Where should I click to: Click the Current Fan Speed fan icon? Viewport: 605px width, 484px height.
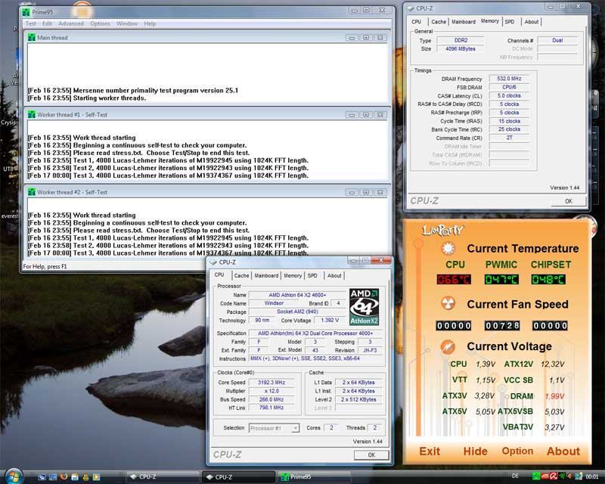point(448,303)
